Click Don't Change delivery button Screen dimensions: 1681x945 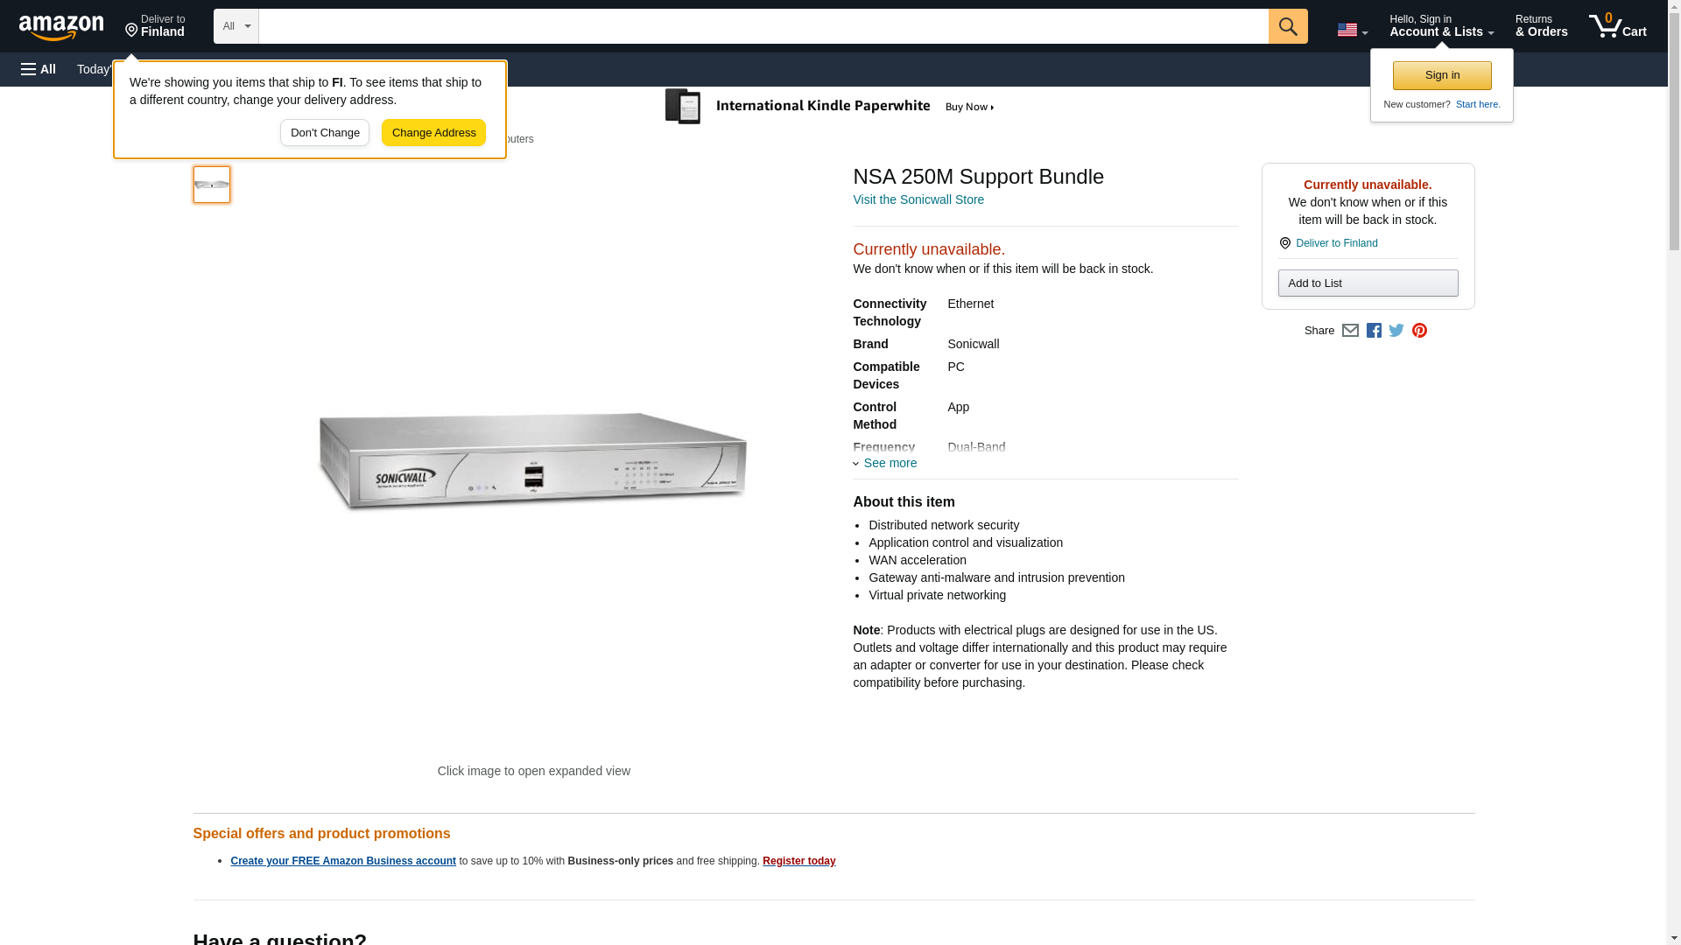point(325,133)
